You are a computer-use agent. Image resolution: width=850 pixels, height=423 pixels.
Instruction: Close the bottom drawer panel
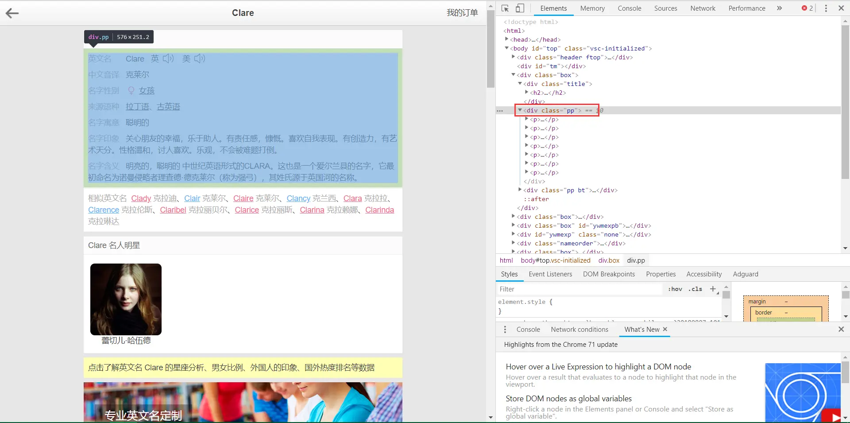click(841, 329)
